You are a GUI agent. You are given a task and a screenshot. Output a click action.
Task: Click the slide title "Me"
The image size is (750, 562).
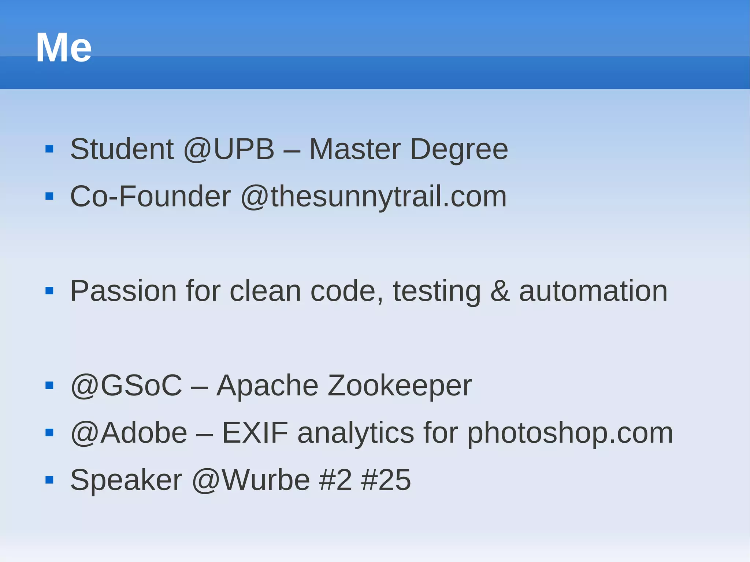64,48
